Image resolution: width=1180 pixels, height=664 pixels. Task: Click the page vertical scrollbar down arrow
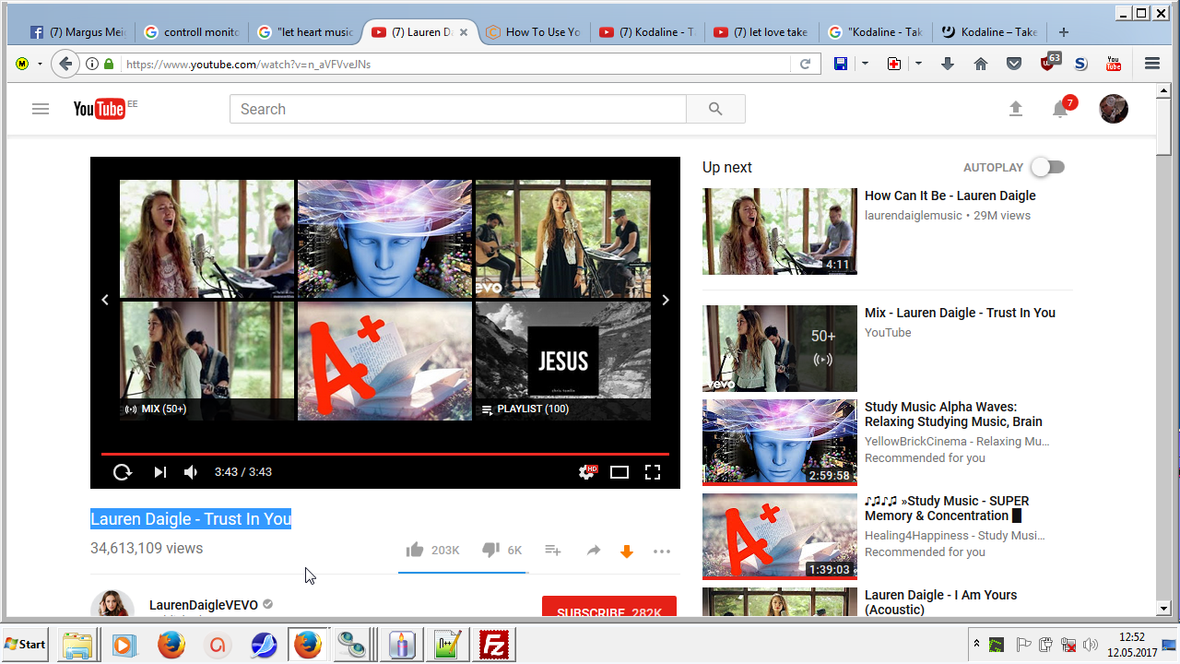(1163, 608)
